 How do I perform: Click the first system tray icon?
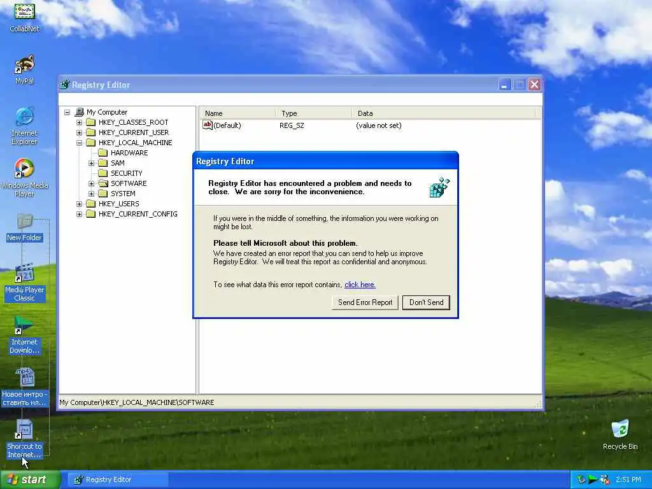click(x=581, y=479)
